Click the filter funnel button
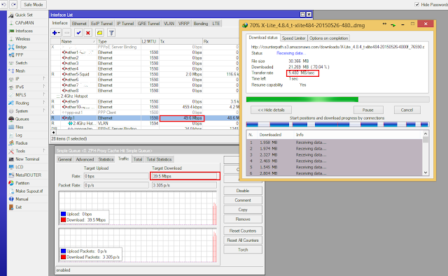 pos(111,33)
